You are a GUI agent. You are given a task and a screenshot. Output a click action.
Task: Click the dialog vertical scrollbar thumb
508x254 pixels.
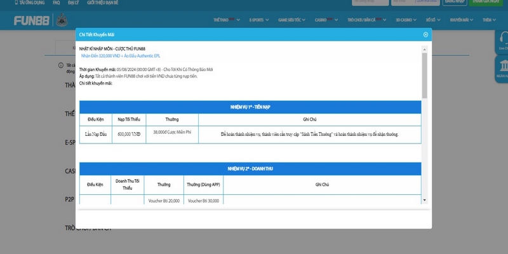coord(424,76)
